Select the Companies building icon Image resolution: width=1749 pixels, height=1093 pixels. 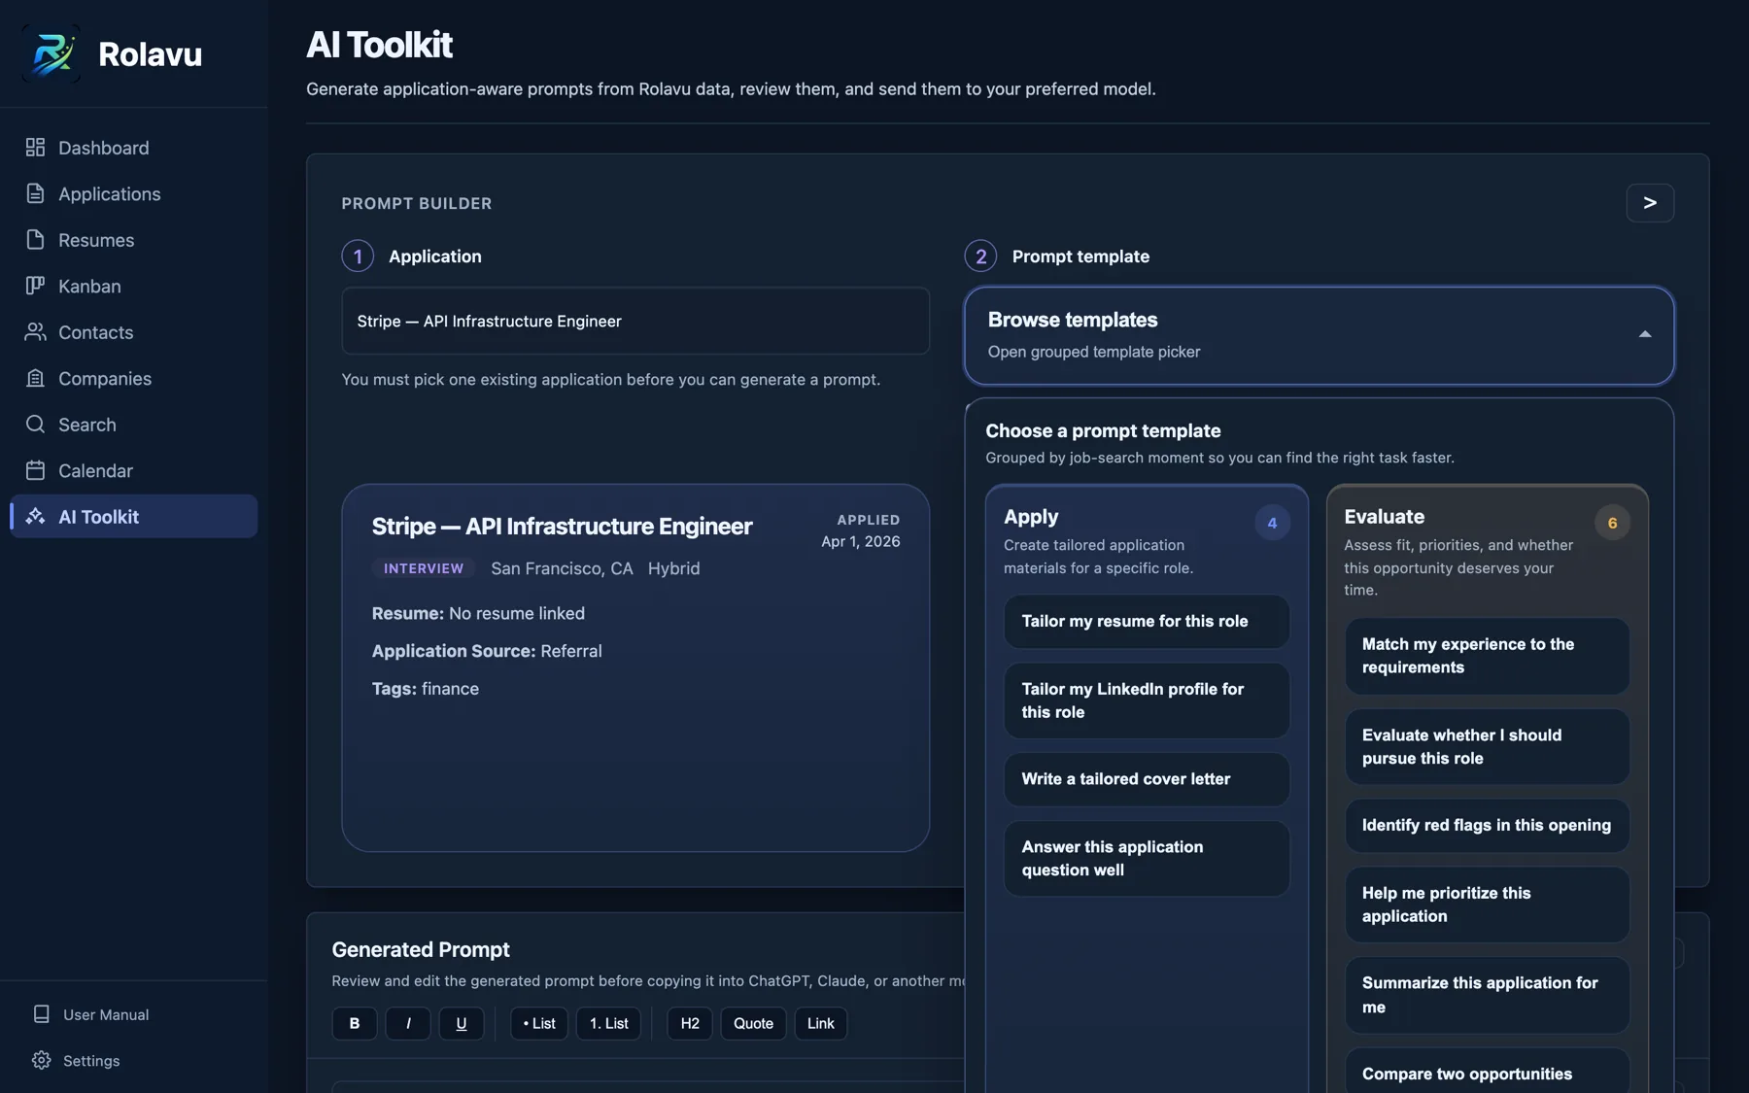coord(35,378)
